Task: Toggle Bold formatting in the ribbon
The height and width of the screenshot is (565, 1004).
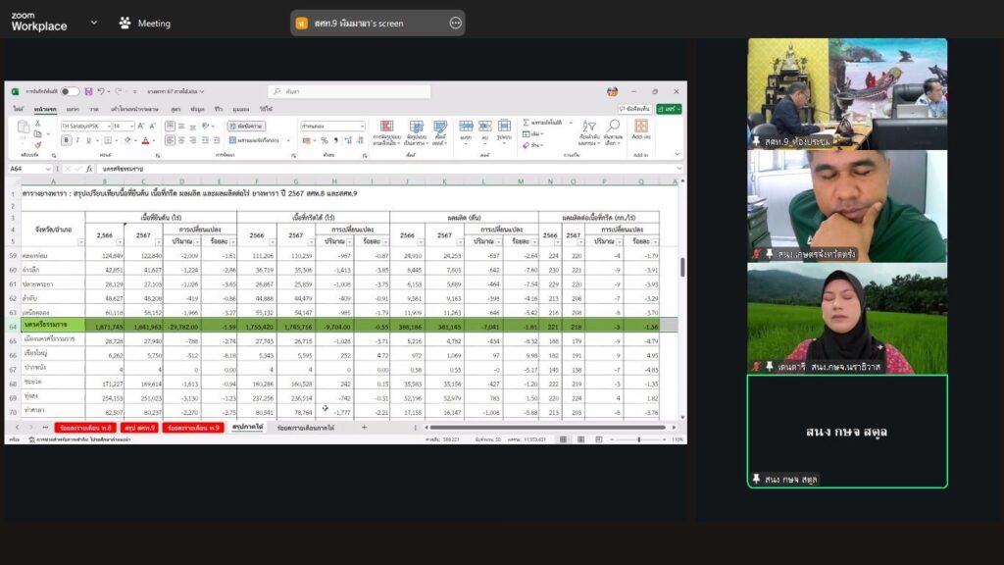Action: coord(66,140)
